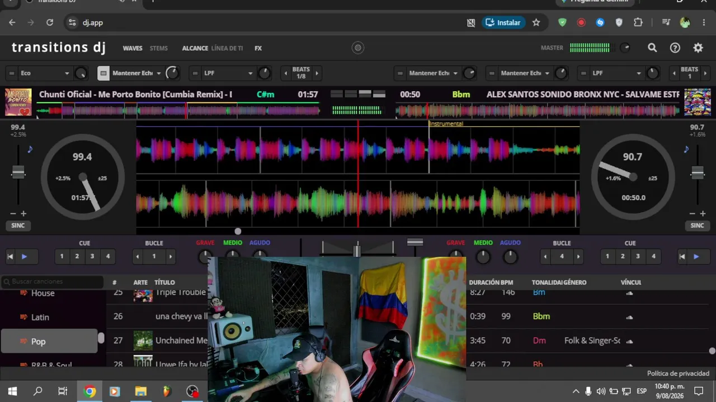Jump to start on the left deck
This screenshot has width=716, height=402.
[10, 256]
